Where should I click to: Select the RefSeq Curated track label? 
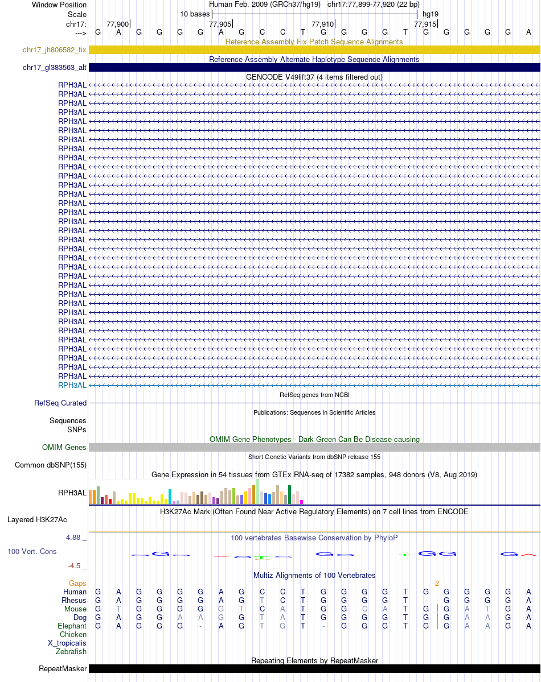[60, 403]
